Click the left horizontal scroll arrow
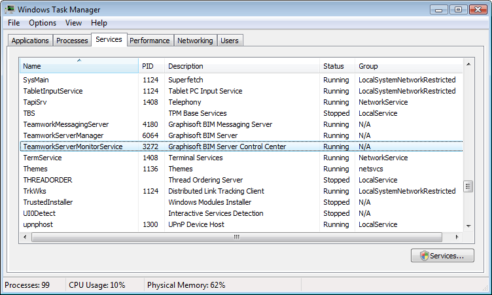Image resolution: width=492 pixels, height=295 pixels. pyautogui.click(x=24, y=237)
